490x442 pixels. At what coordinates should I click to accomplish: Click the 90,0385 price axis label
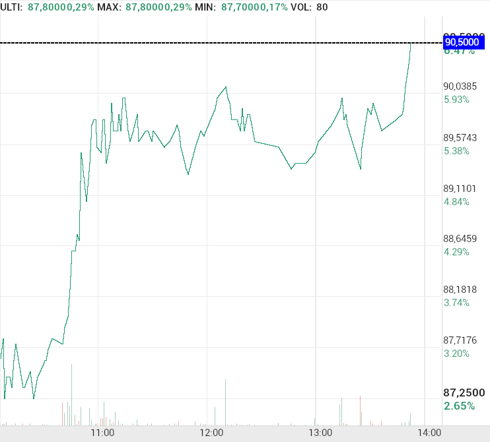(x=460, y=86)
